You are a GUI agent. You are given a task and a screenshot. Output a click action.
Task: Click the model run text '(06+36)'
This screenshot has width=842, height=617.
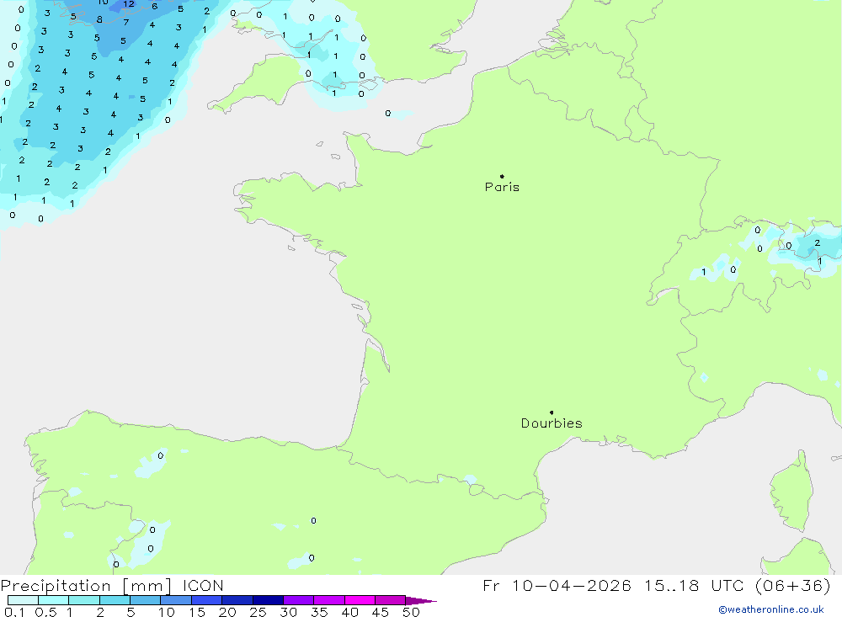[792, 585]
